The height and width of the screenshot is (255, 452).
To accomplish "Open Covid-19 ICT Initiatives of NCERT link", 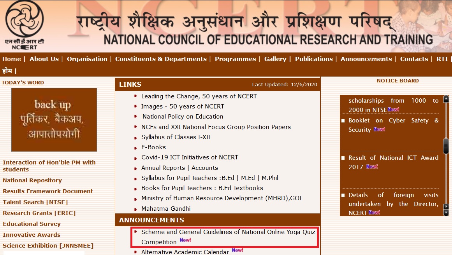I will (190, 157).
